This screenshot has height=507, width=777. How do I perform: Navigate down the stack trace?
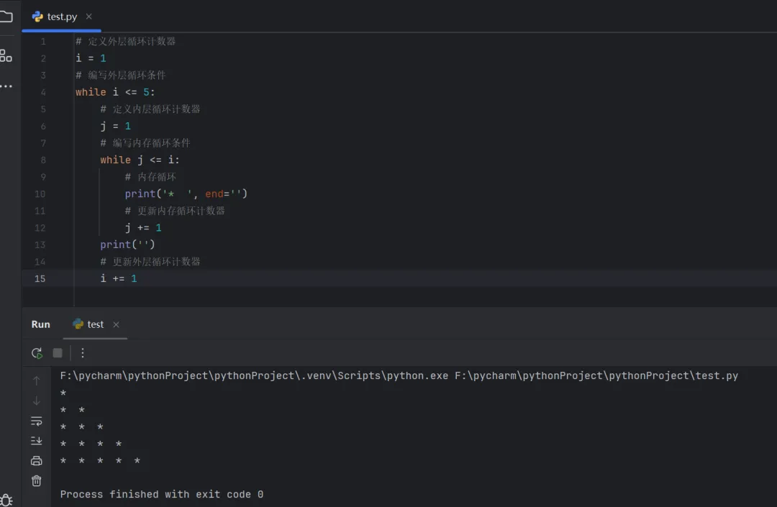tap(37, 401)
